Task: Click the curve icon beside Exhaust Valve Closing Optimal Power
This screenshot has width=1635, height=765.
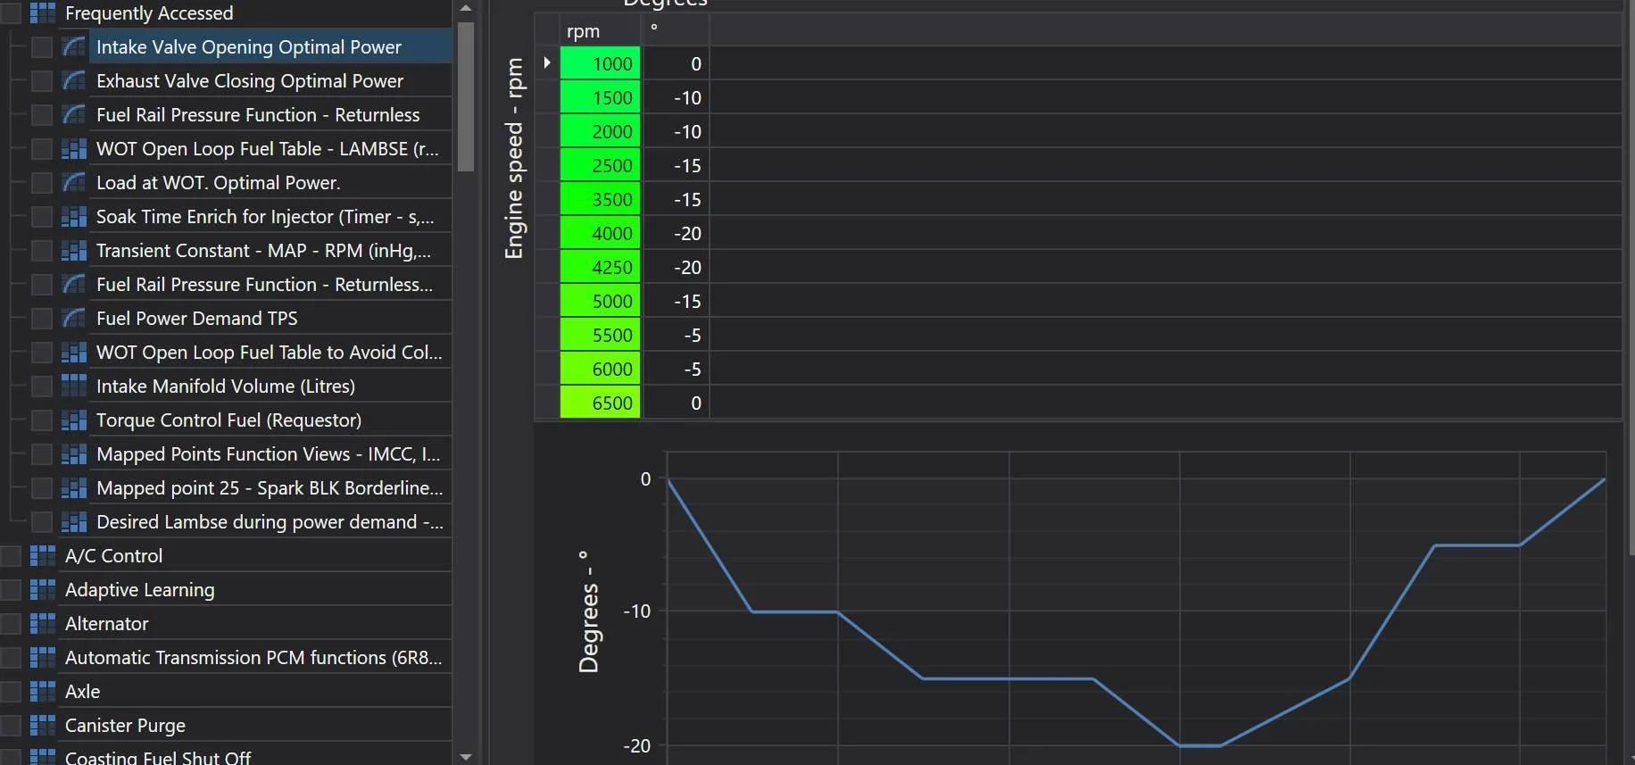Action: [74, 80]
